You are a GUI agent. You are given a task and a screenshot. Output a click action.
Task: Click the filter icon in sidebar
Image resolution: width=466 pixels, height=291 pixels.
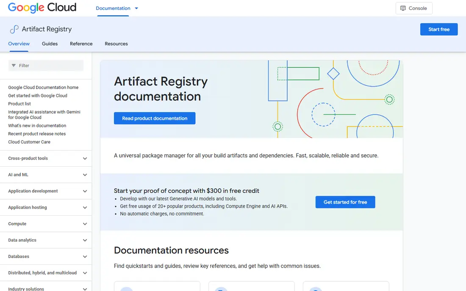pyautogui.click(x=14, y=66)
